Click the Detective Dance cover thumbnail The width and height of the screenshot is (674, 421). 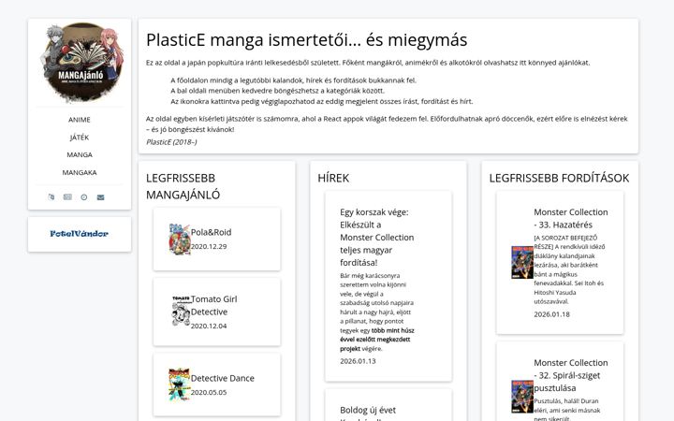click(179, 385)
